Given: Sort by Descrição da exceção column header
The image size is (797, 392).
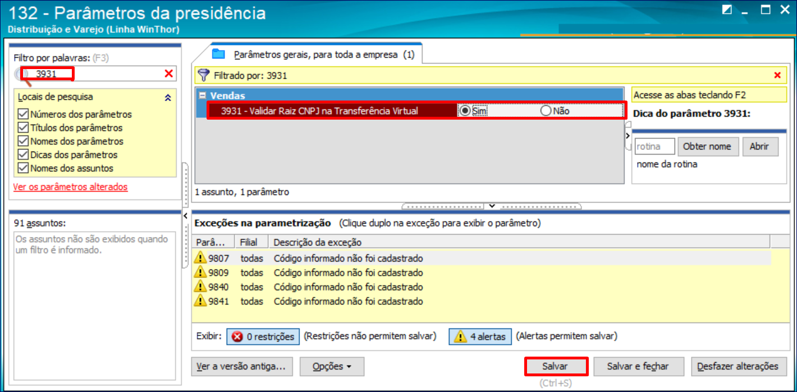Looking at the screenshot, I should 519,242.
